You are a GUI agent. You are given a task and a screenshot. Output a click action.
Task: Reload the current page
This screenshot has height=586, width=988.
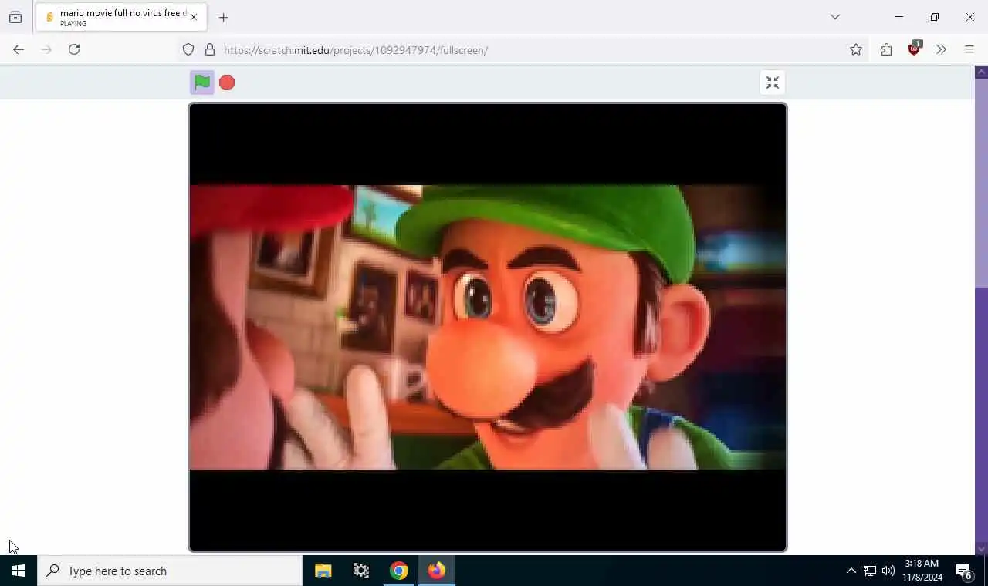(74, 49)
